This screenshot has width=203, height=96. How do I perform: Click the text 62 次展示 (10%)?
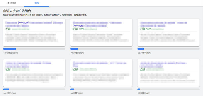point(144,53)
